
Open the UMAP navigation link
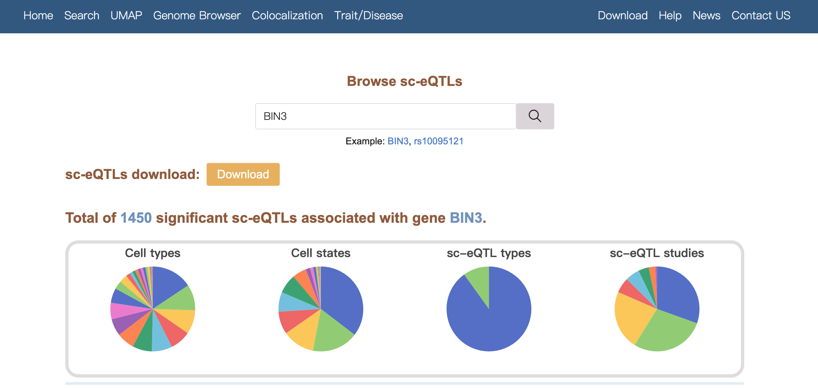click(x=126, y=16)
